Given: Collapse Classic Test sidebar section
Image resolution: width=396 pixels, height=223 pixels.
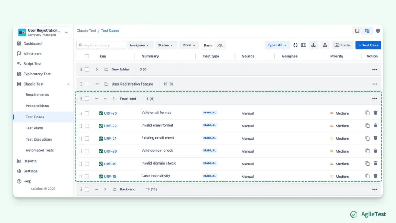Looking at the screenshot, I should [x=68, y=84].
